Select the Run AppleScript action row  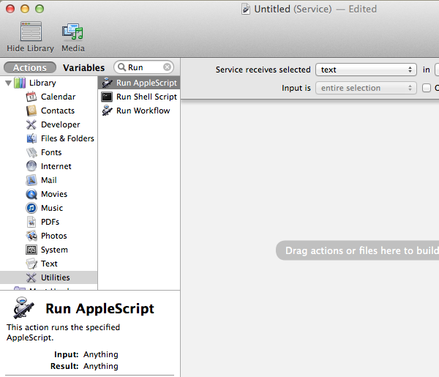pyautogui.click(x=139, y=83)
